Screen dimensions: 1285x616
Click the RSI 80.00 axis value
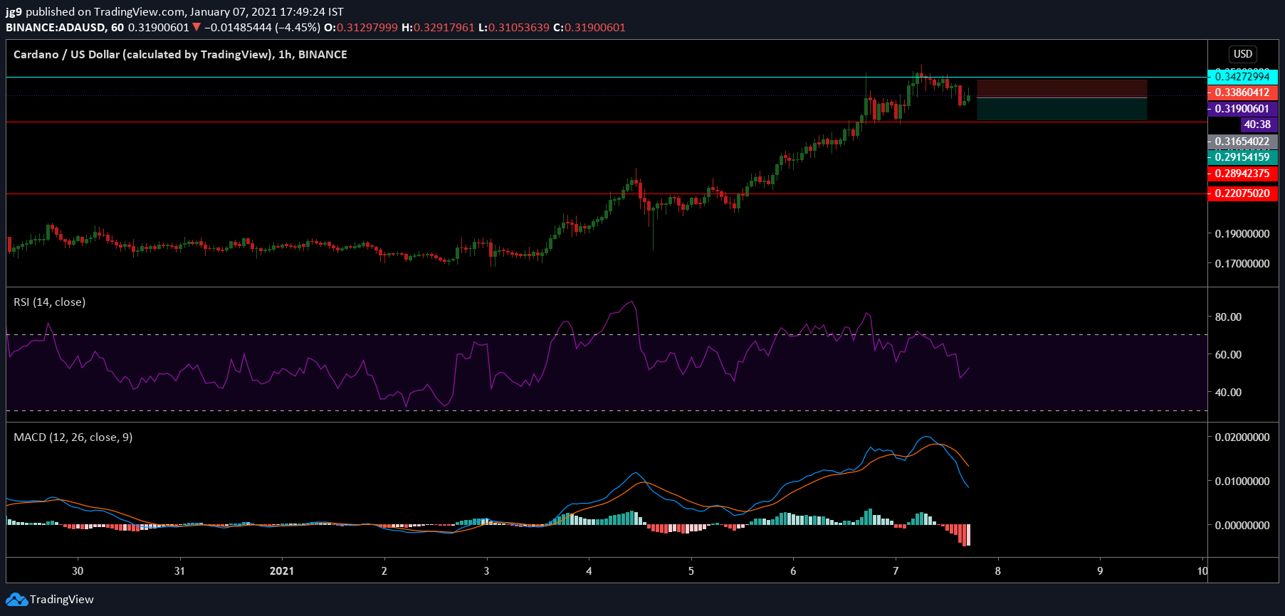[x=1228, y=317]
